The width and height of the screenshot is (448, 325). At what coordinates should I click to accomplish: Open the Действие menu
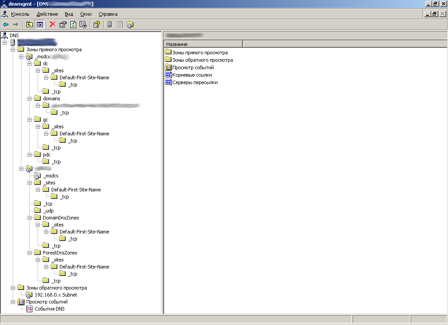coord(47,14)
